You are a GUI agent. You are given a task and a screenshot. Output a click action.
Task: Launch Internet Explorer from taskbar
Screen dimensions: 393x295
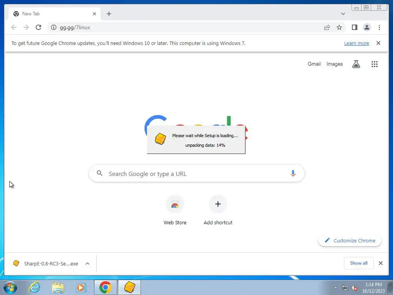click(x=34, y=287)
